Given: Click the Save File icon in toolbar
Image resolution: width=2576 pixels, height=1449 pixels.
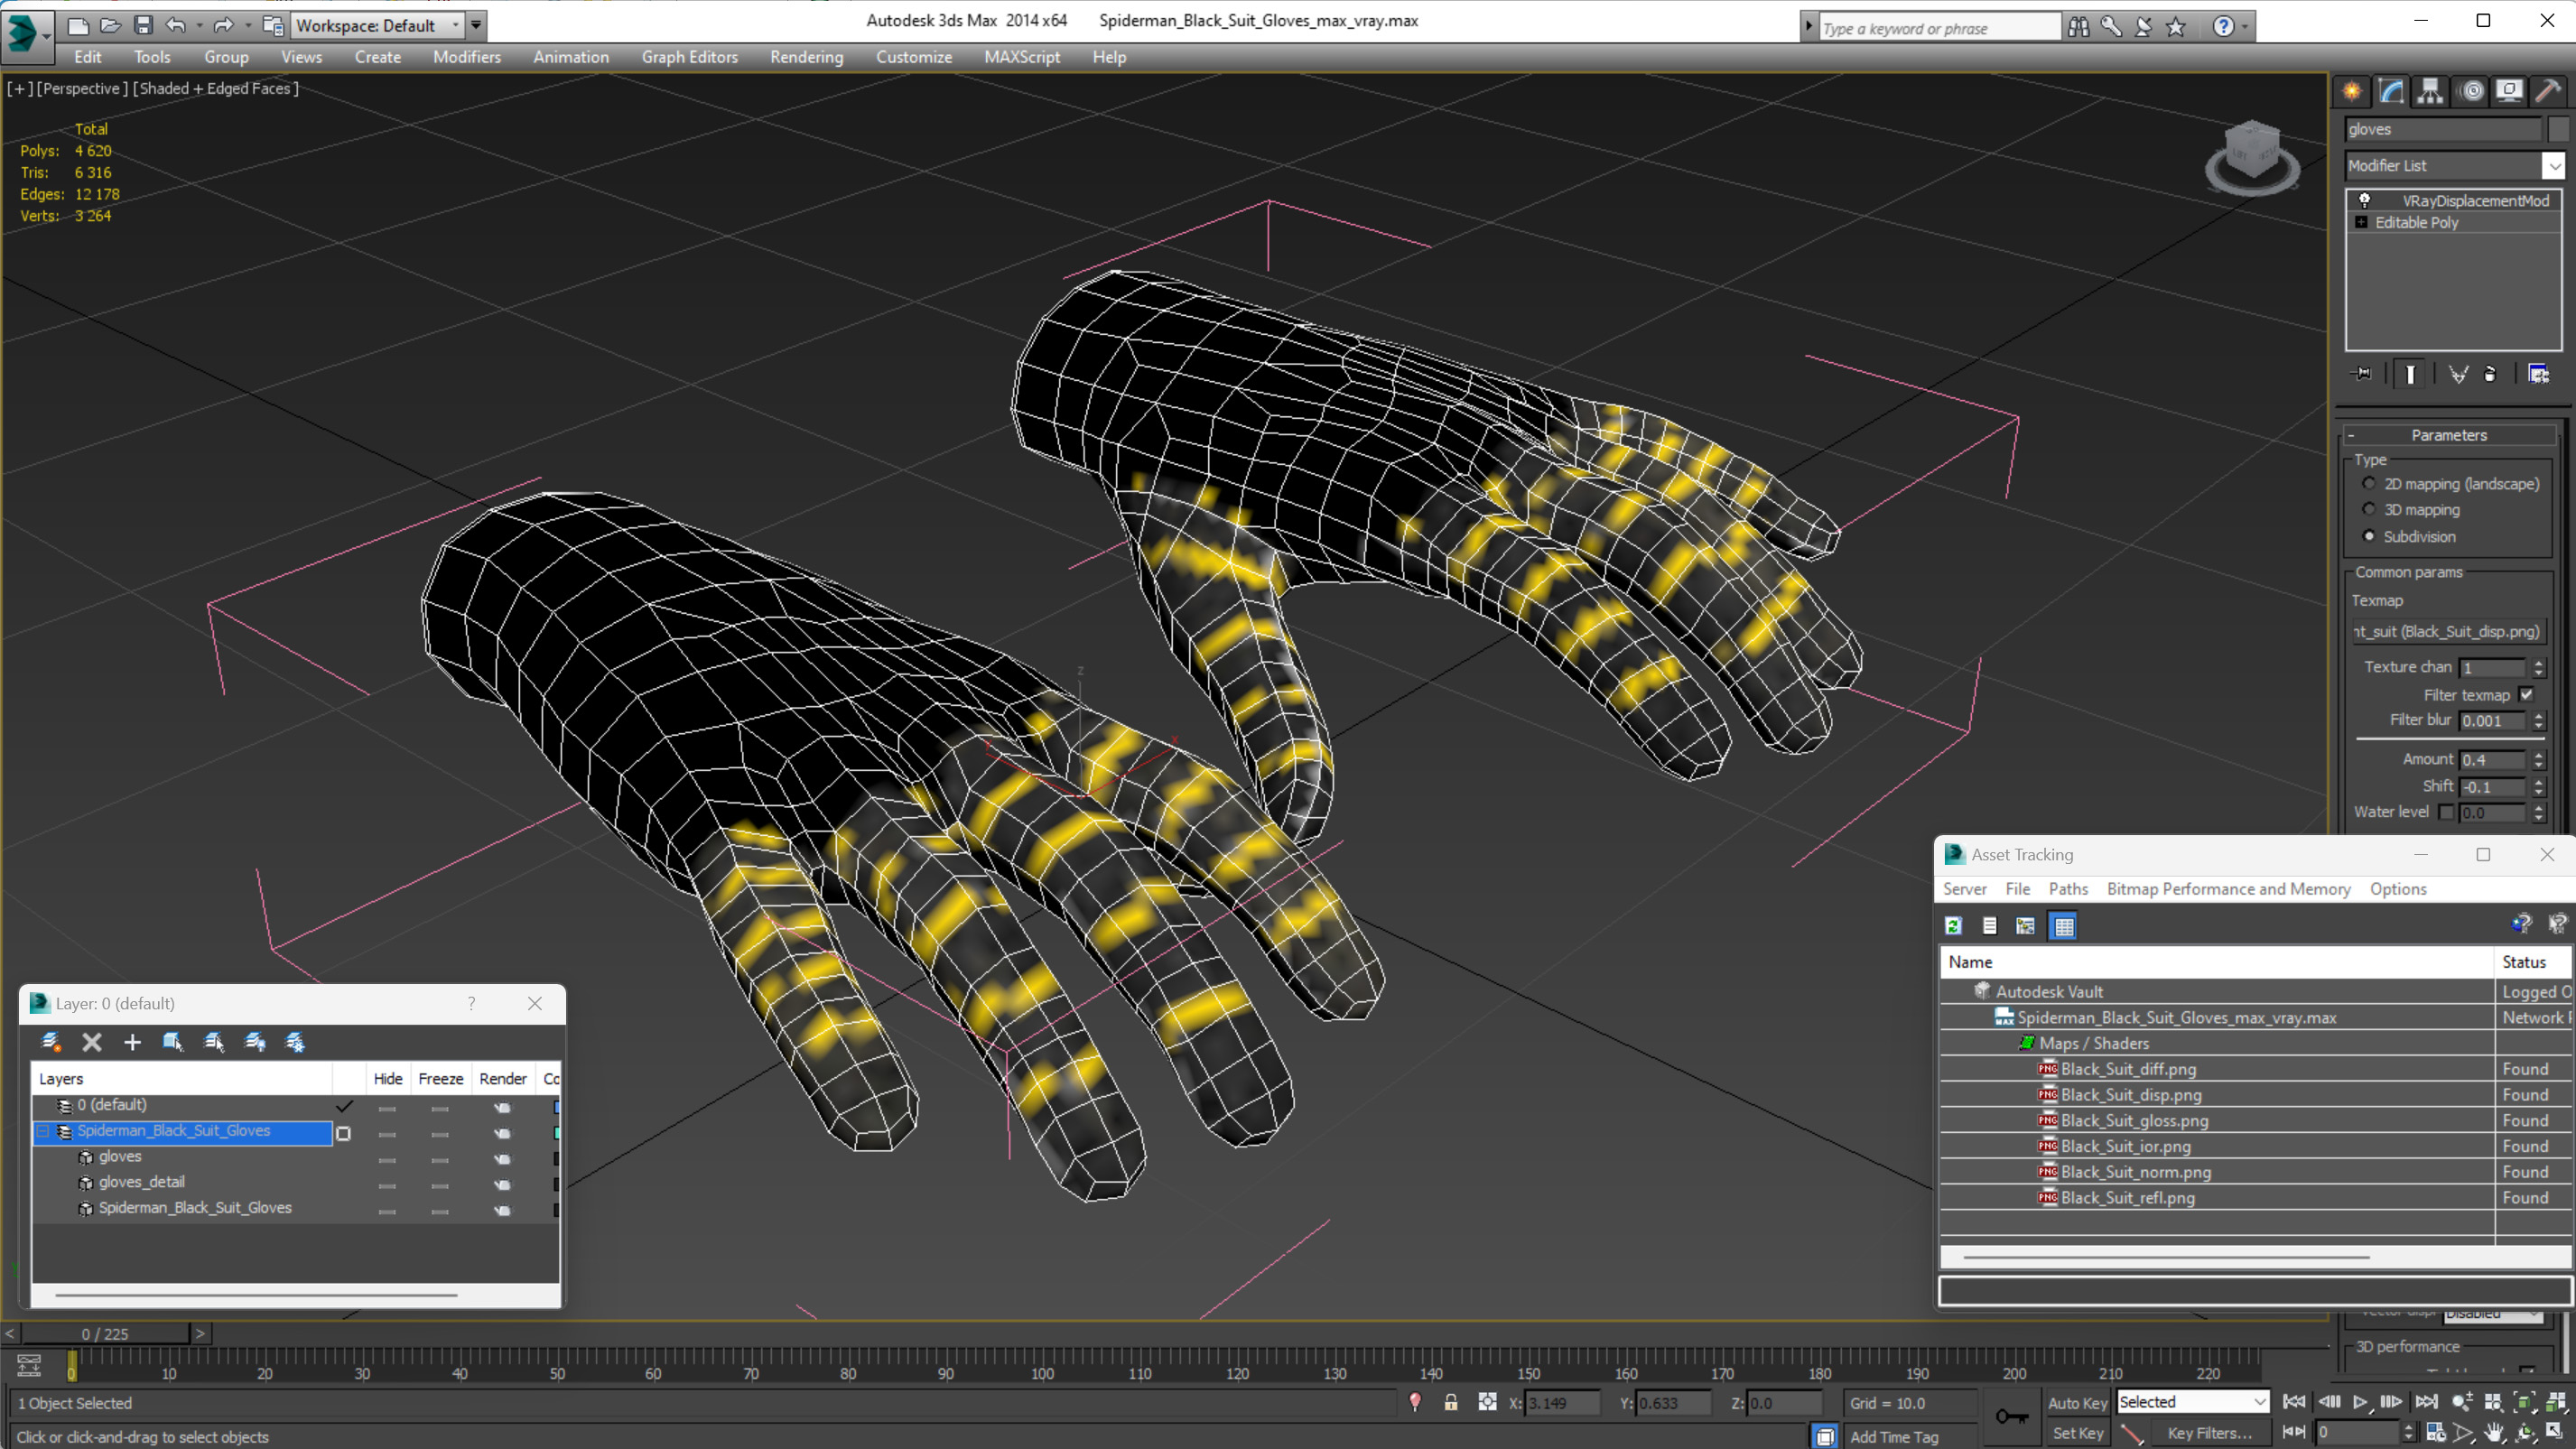Looking at the screenshot, I should coord(143,25).
